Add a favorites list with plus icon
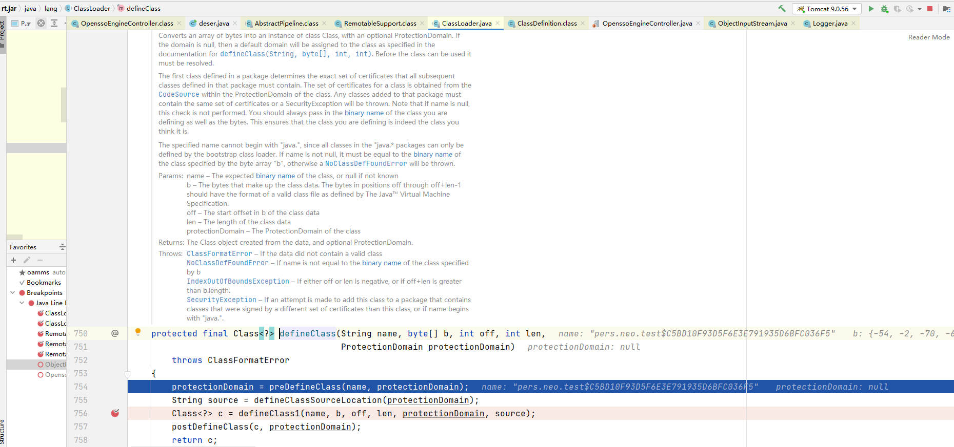Screen dimensions: 954x447 (x=13, y=260)
